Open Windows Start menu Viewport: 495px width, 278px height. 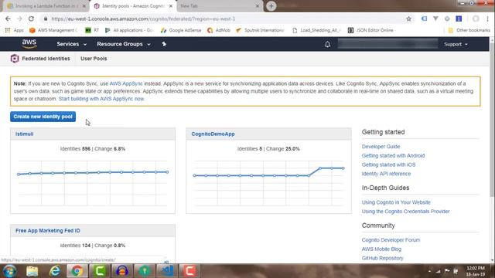click(9, 271)
